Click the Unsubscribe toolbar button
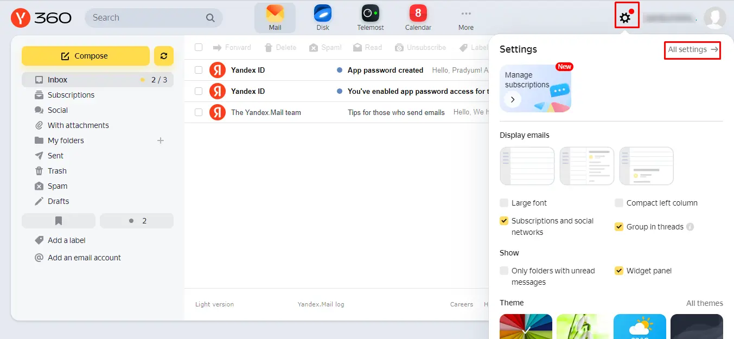The image size is (734, 339). pos(420,48)
